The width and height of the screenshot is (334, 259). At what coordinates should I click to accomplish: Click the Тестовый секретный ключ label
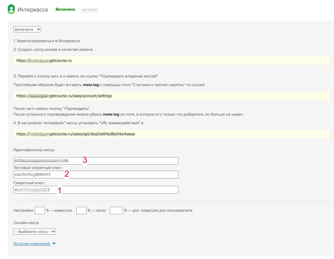click(x=38, y=168)
